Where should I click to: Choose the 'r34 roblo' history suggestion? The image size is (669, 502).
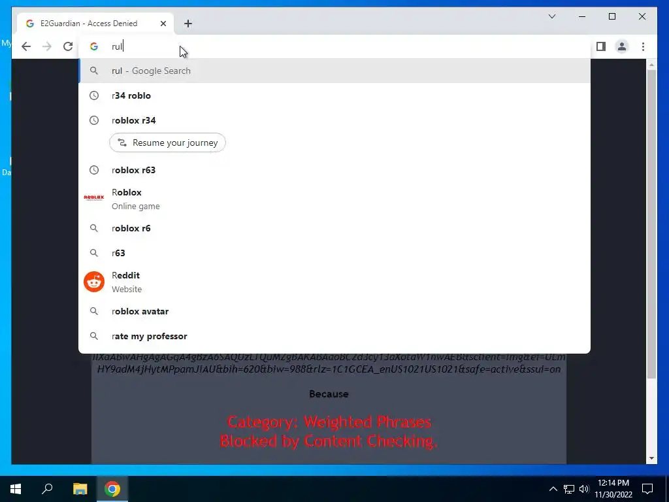point(334,95)
